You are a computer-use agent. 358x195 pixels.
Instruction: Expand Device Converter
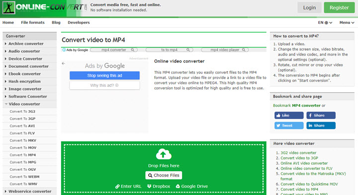(x=30, y=59)
